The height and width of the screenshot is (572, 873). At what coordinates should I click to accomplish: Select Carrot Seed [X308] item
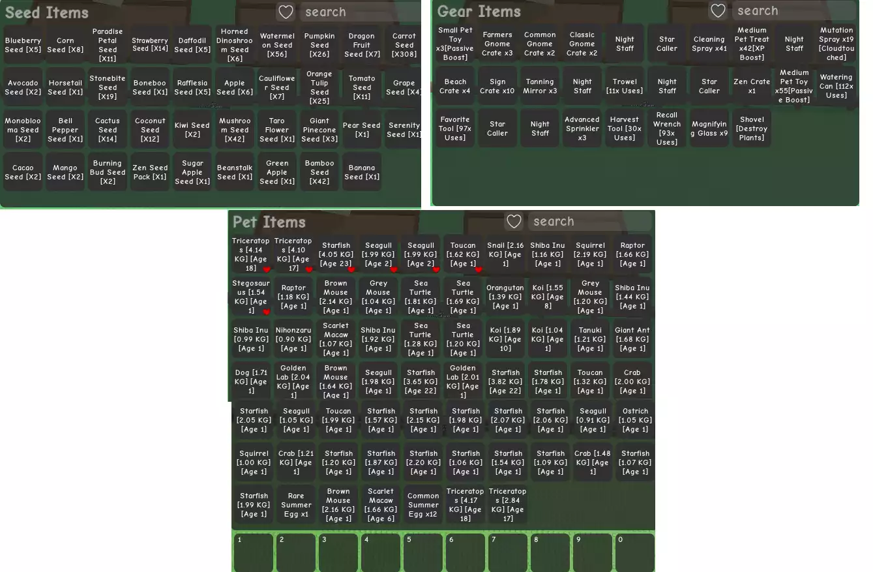pos(404,45)
